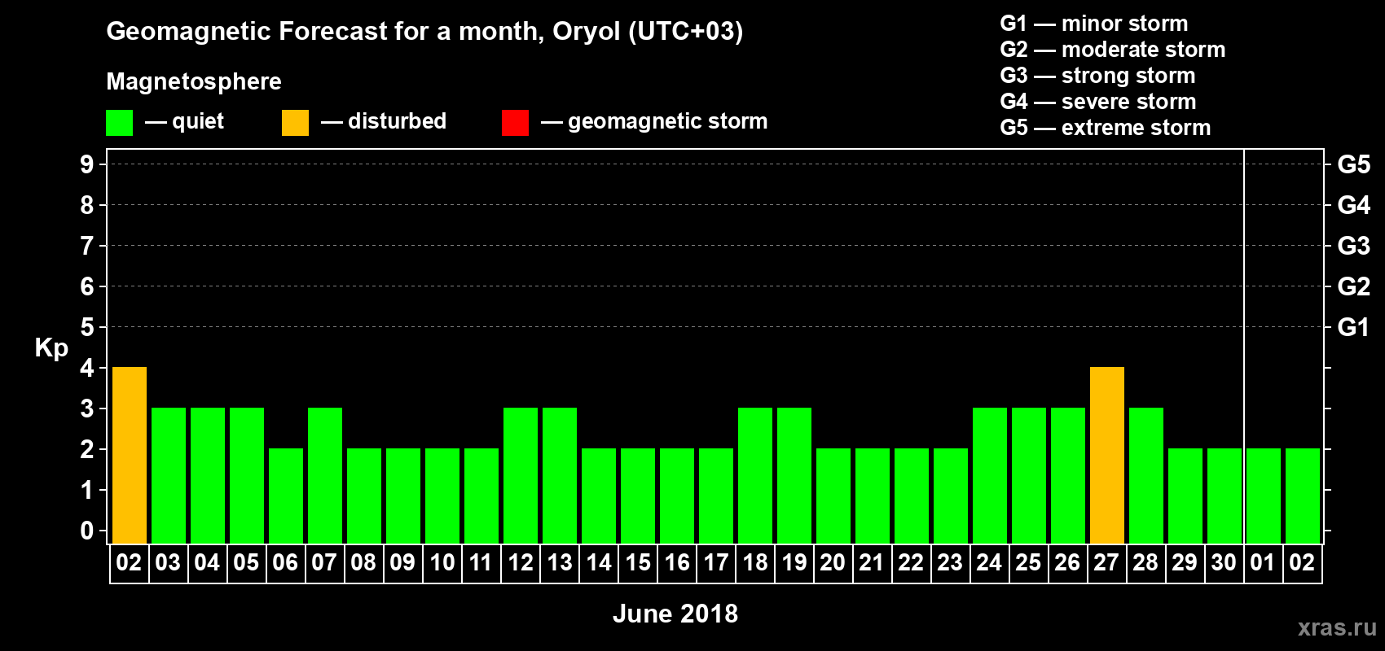The image size is (1385, 651).
Task: Click the date label 28
Action: 1145,562
